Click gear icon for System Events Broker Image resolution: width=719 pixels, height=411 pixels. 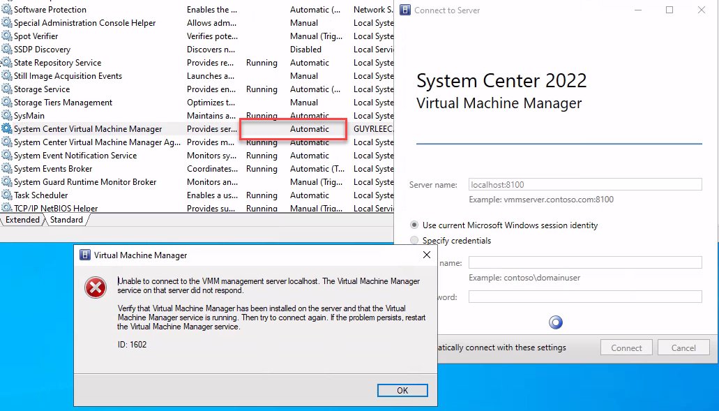coord(7,170)
